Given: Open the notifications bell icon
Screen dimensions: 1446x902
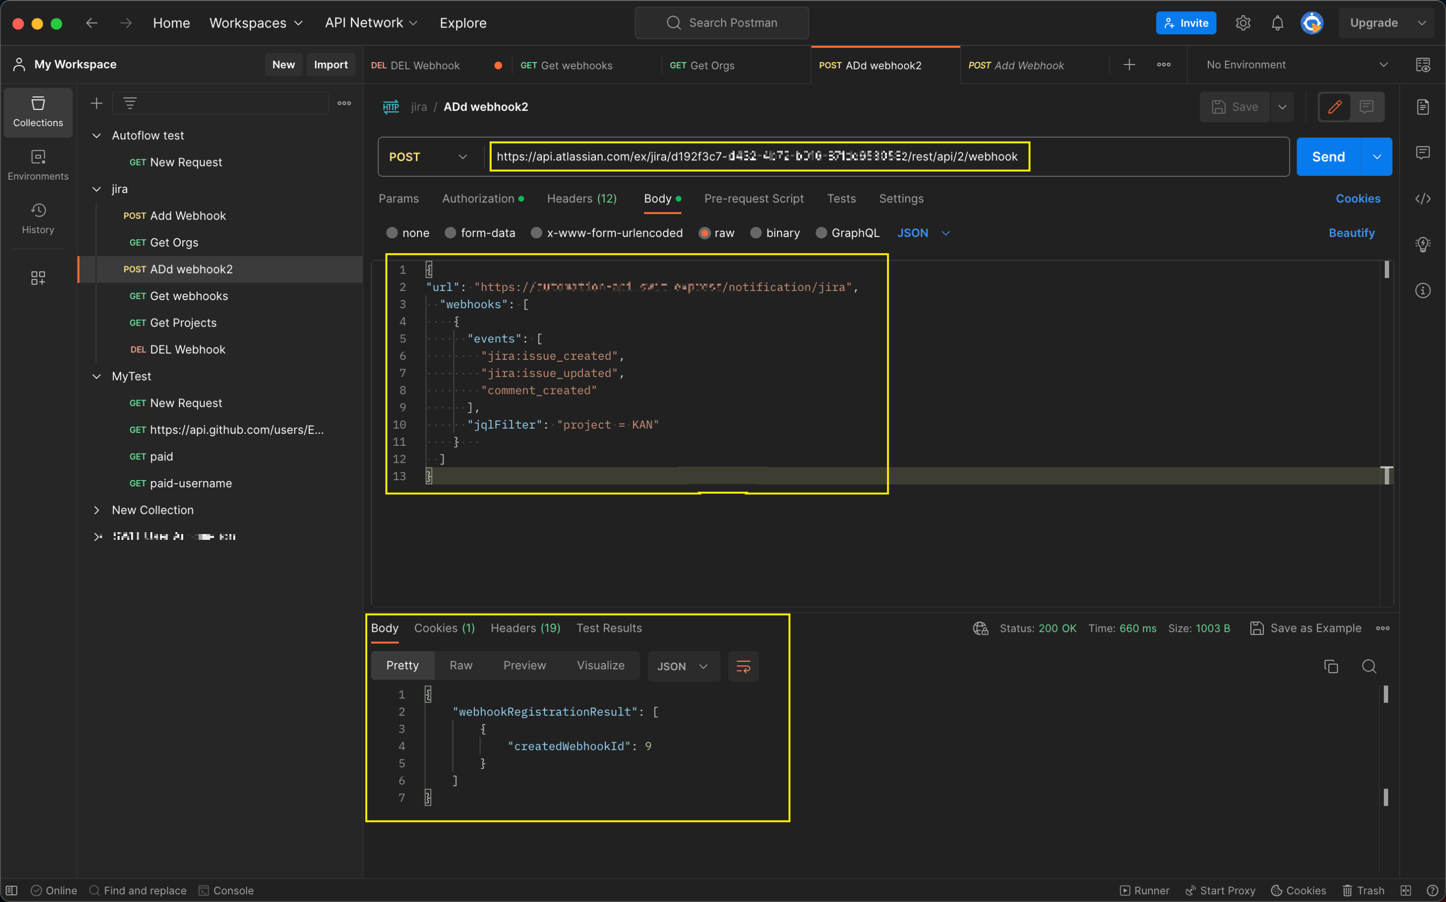Looking at the screenshot, I should tap(1277, 23).
